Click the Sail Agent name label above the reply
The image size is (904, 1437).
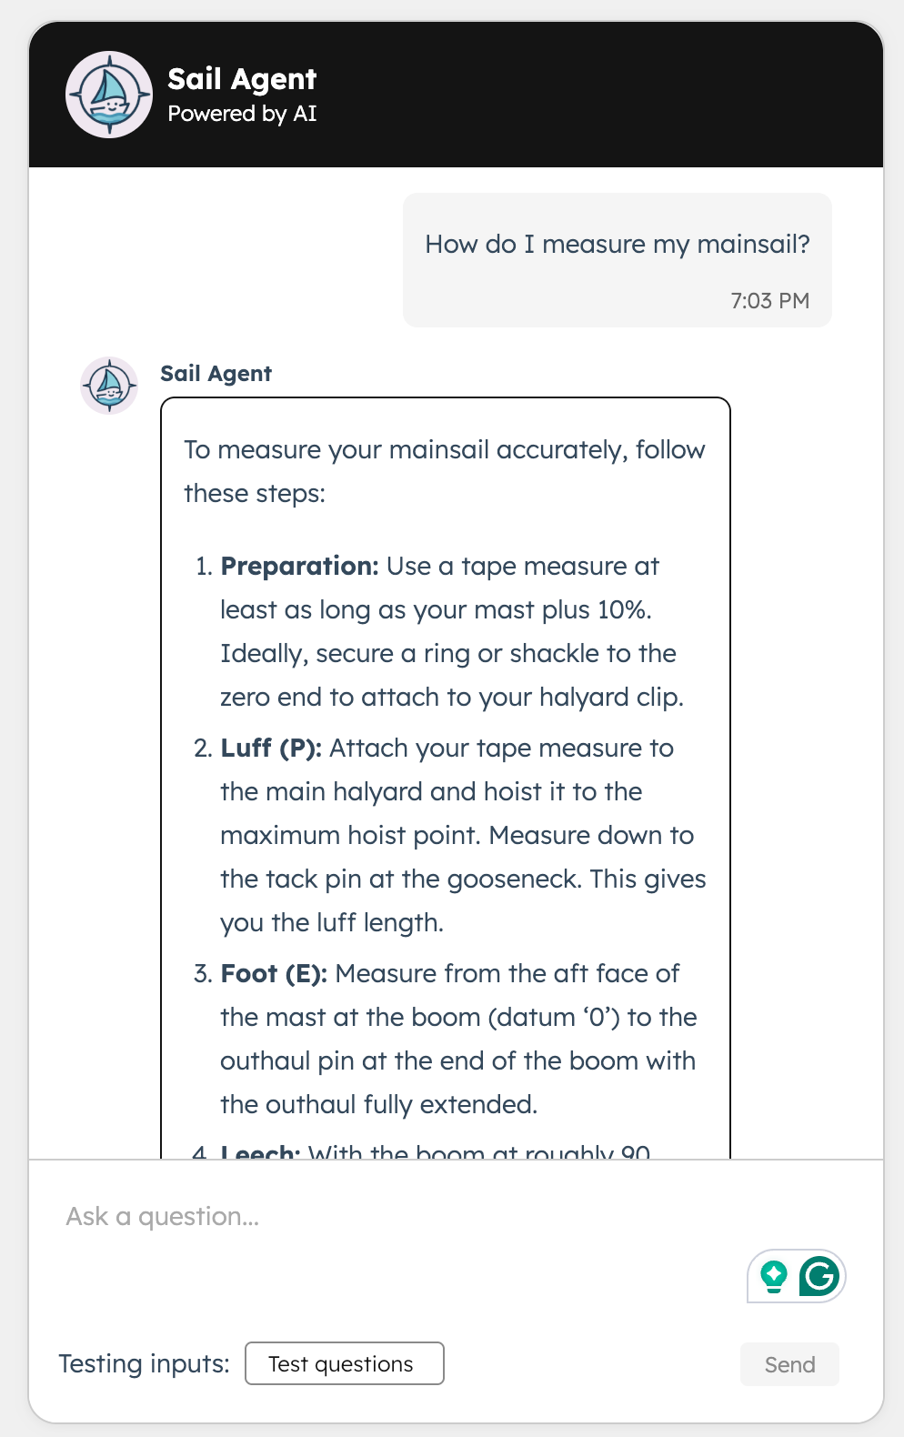click(x=216, y=373)
